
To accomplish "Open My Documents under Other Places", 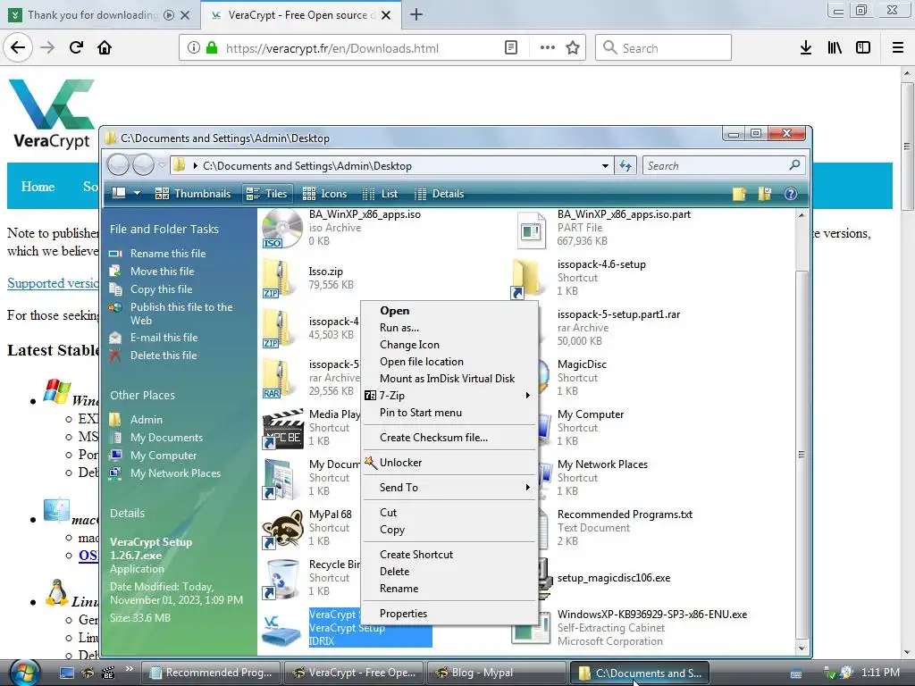I will click(166, 438).
